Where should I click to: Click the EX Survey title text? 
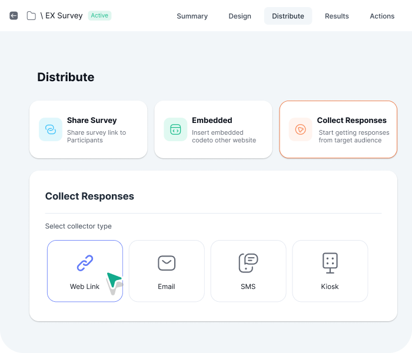[x=64, y=16]
